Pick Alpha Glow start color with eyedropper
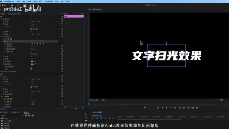Viewport: 229px width, 129px height. 35,62
